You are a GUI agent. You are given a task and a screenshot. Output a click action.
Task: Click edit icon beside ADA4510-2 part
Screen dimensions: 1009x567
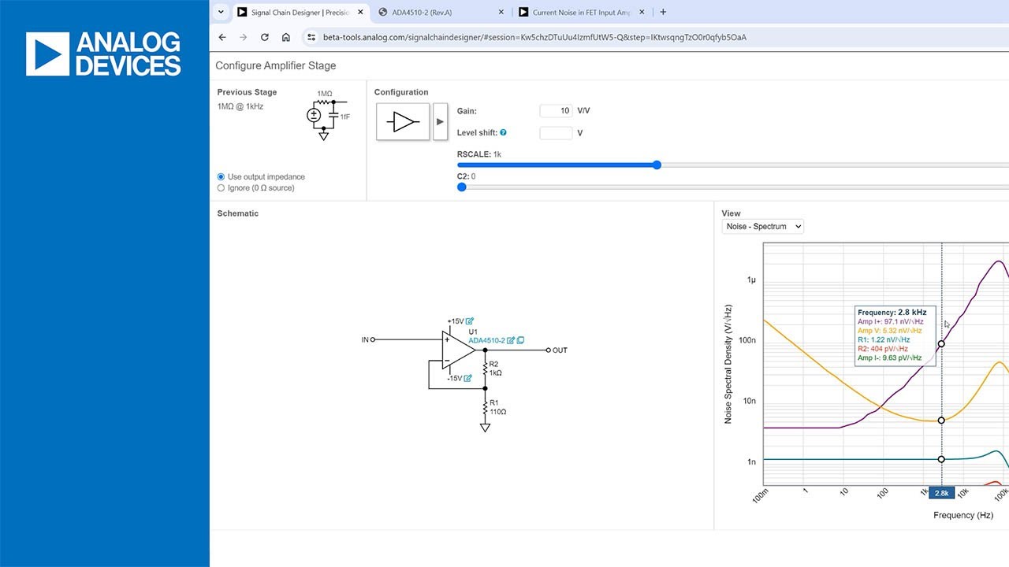point(511,340)
